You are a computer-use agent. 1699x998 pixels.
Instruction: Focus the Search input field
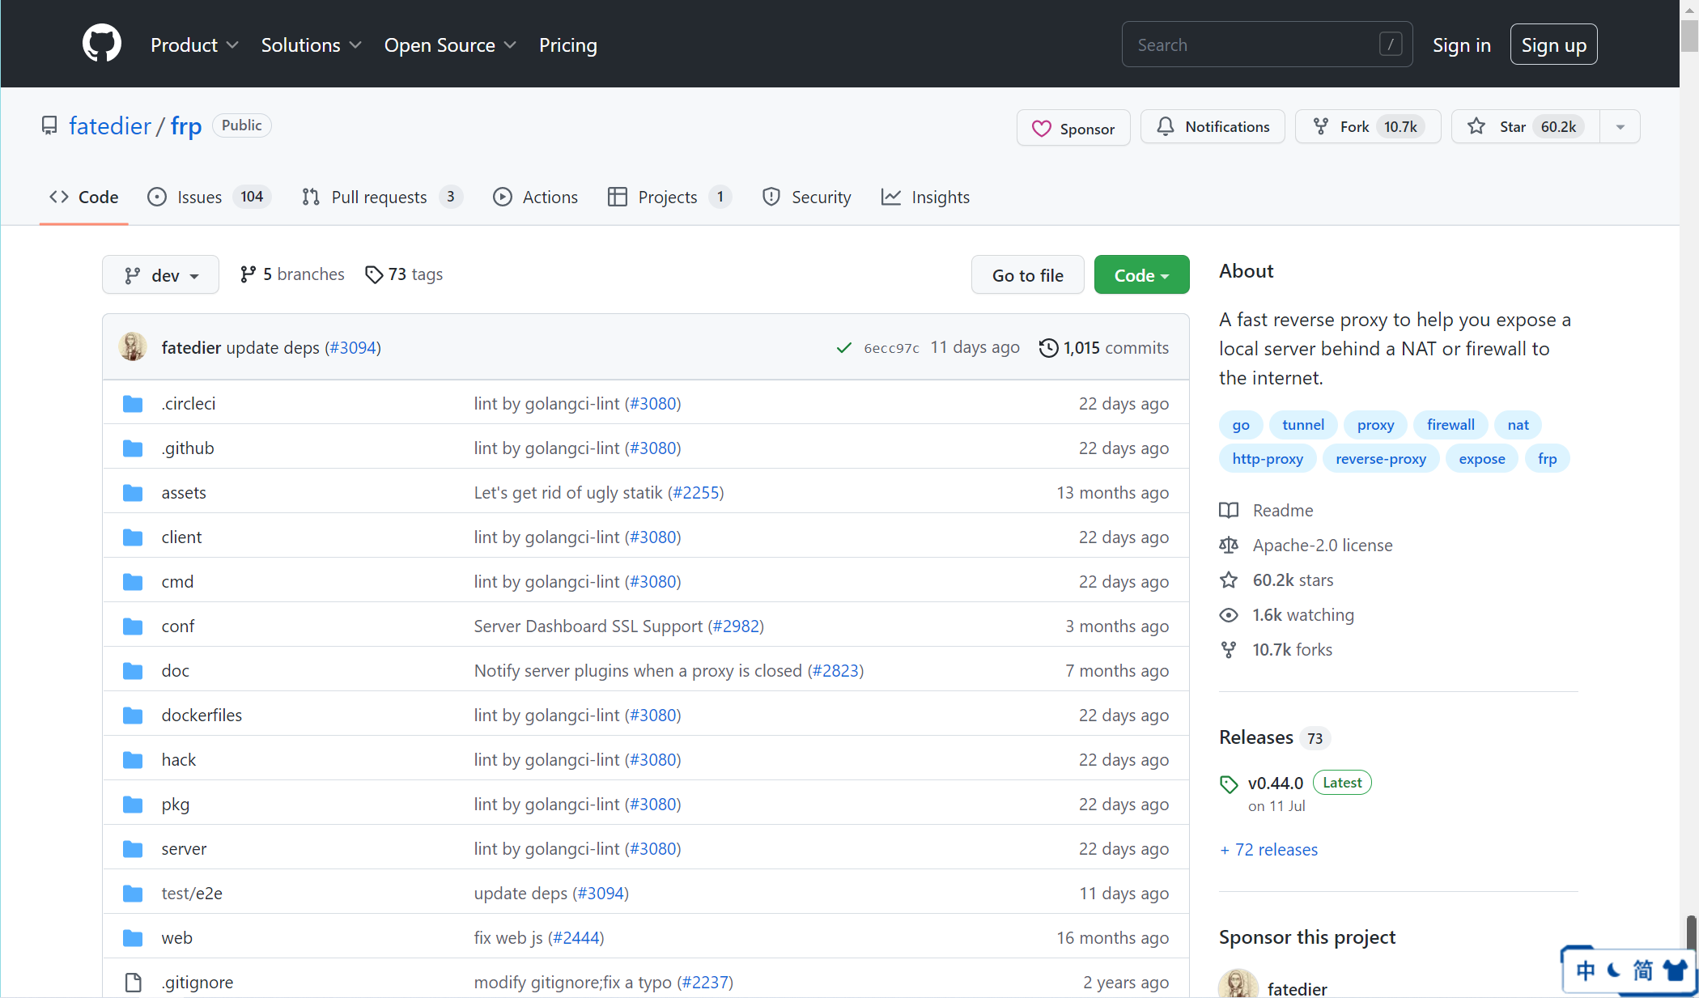pyautogui.click(x=1267, y=45)
